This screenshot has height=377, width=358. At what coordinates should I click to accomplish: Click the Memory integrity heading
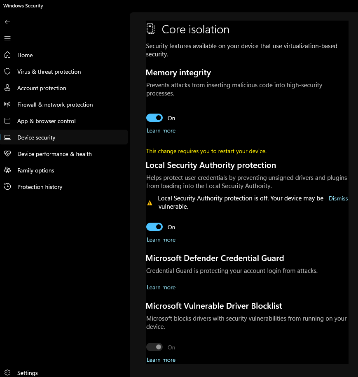[178, 72]
